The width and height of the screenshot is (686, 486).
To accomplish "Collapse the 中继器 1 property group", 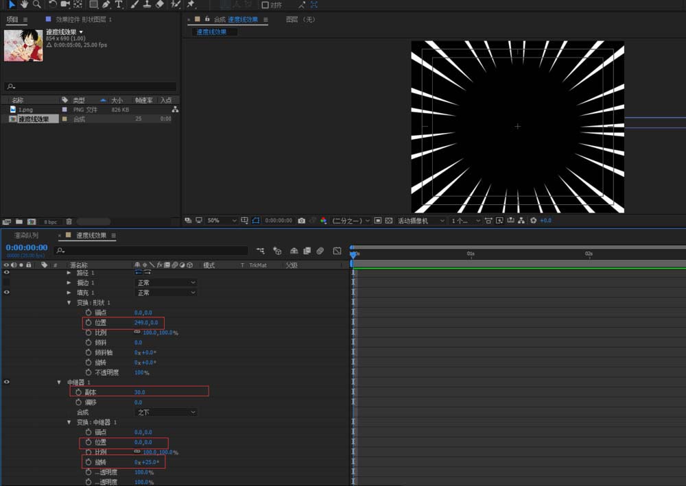I will [60, 382].
